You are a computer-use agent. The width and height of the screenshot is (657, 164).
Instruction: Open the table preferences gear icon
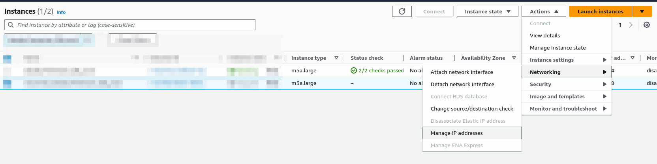(x=646, y=25)
